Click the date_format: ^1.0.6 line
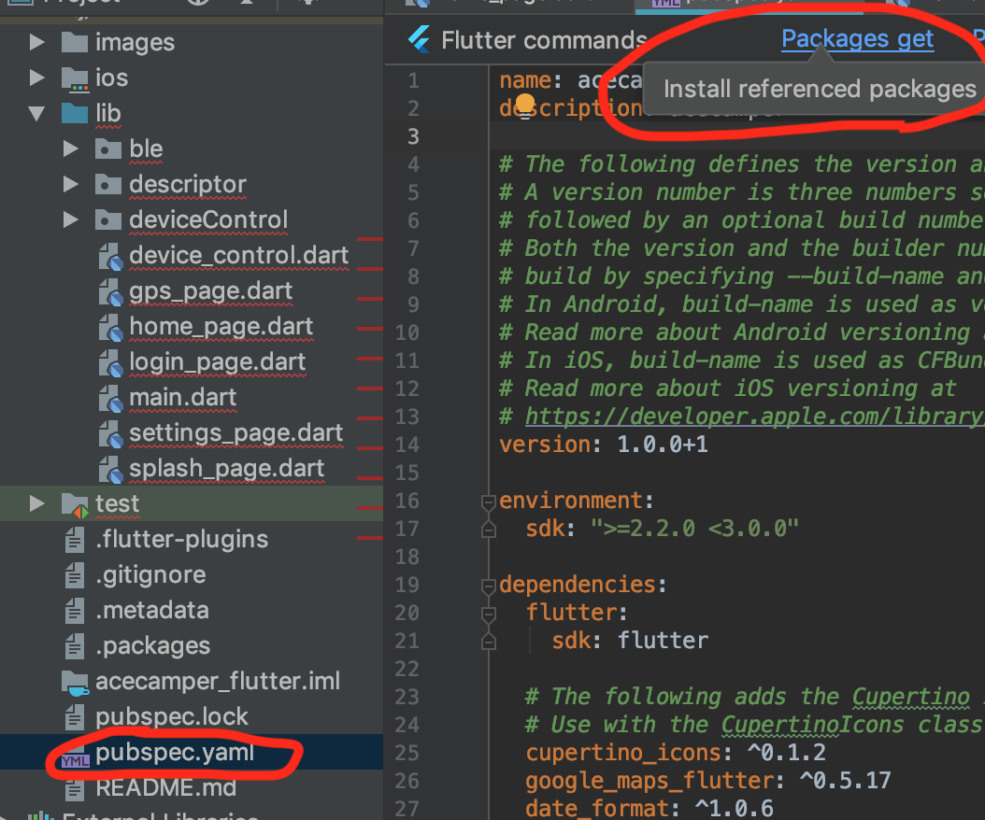 pyautogui.click(x=650, y=809)
